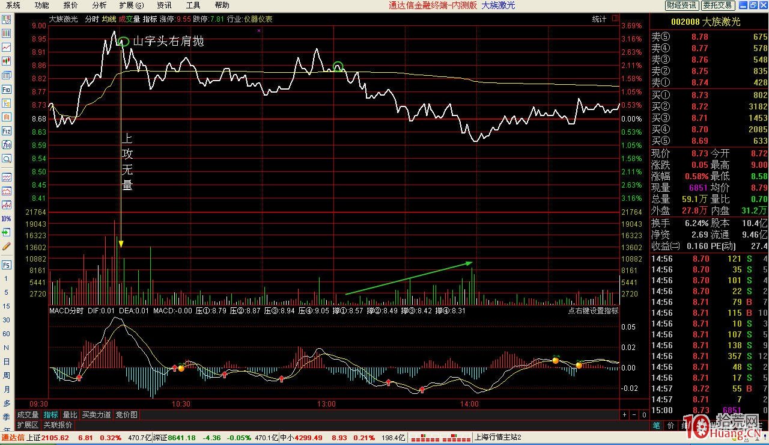Click the 统计 label in chart header
769x445 pixels.
point(599,19)
